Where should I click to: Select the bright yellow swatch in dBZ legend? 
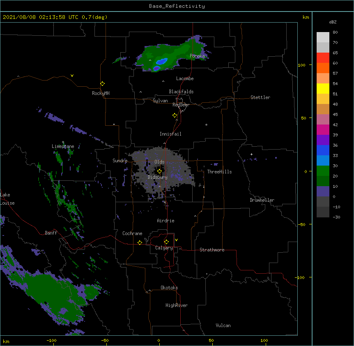point(323,88)
